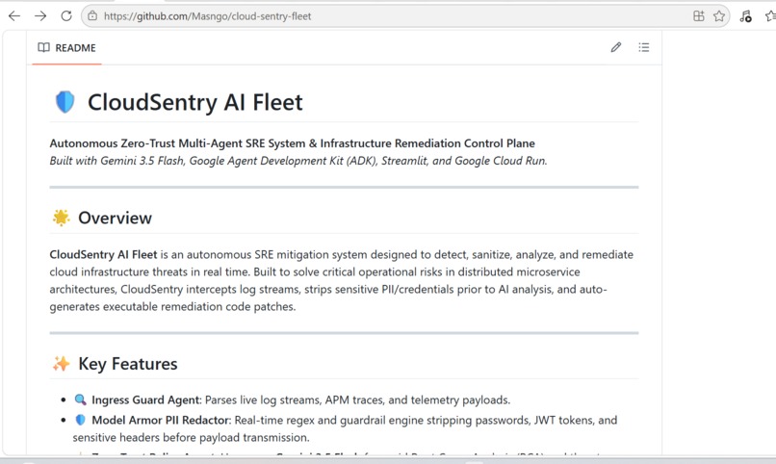Go back with the browser back arrow
The width and height of the screenshot is (776, 464).
pos(14,15)
